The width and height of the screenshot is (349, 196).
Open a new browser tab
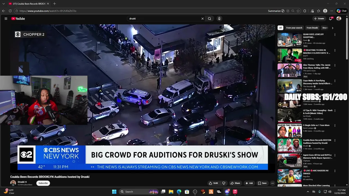point(55,4)
